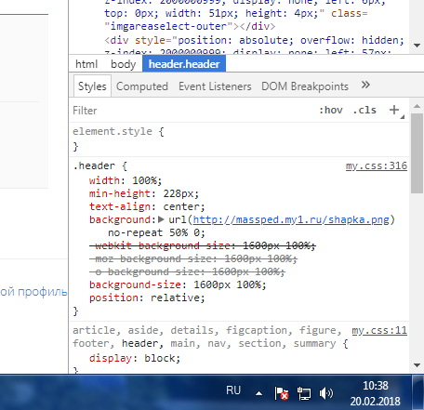Click the struck-out -webkit-background-size property
Viewport: 424px width, 410px height.
203,245
